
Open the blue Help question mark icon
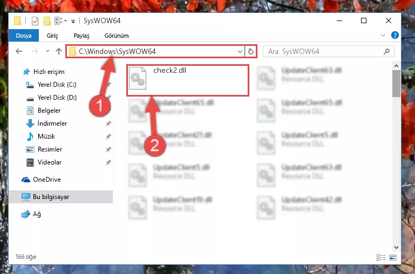tap(395, 35)
